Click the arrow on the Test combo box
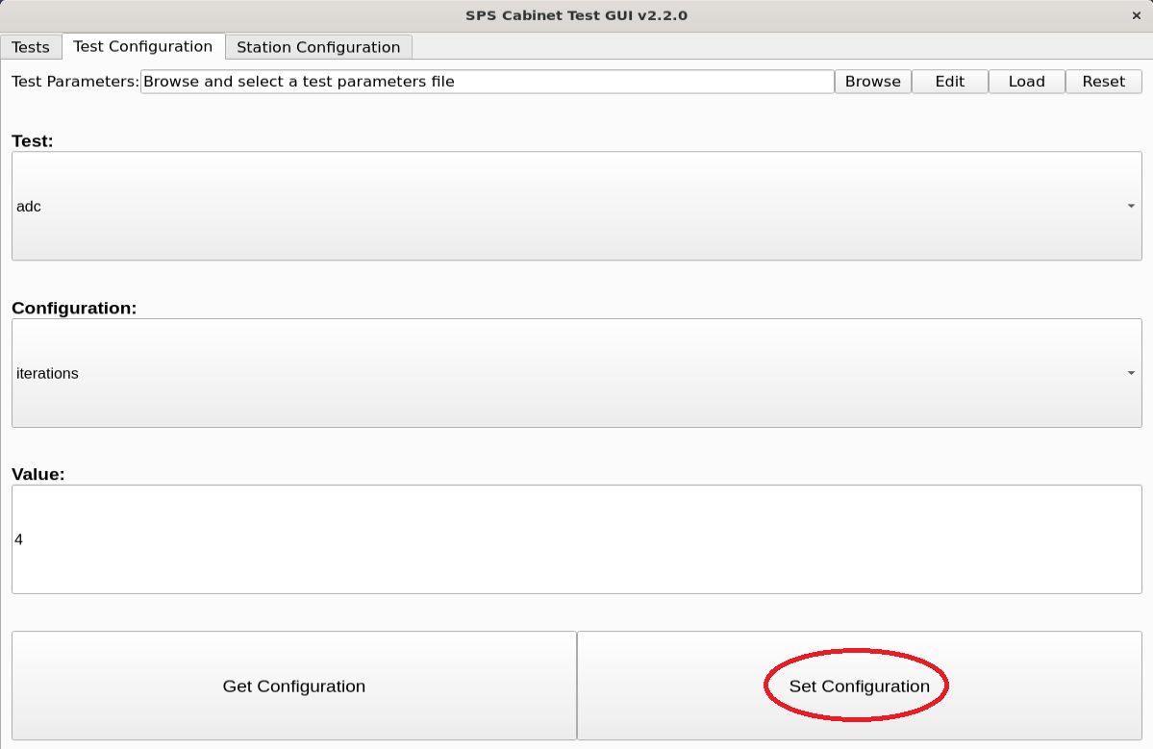The width and height of the screenshot is (1153, 749). click(x=1130, y=206)
